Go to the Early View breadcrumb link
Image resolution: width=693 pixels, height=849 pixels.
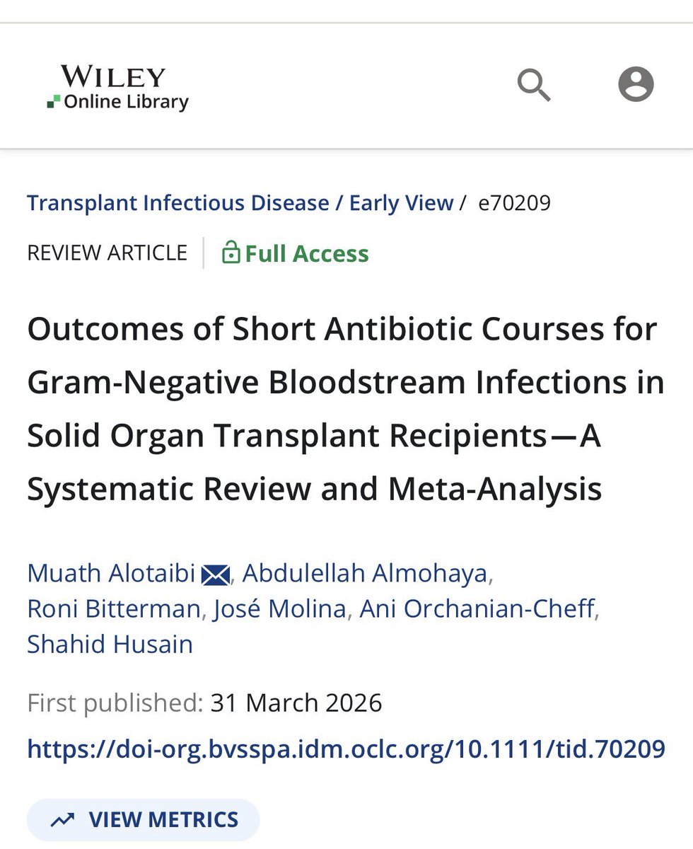[x=401, y=203]
